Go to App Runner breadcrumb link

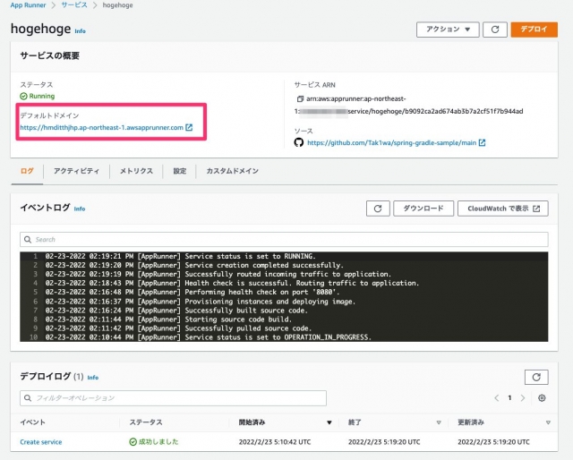[28, 5]
